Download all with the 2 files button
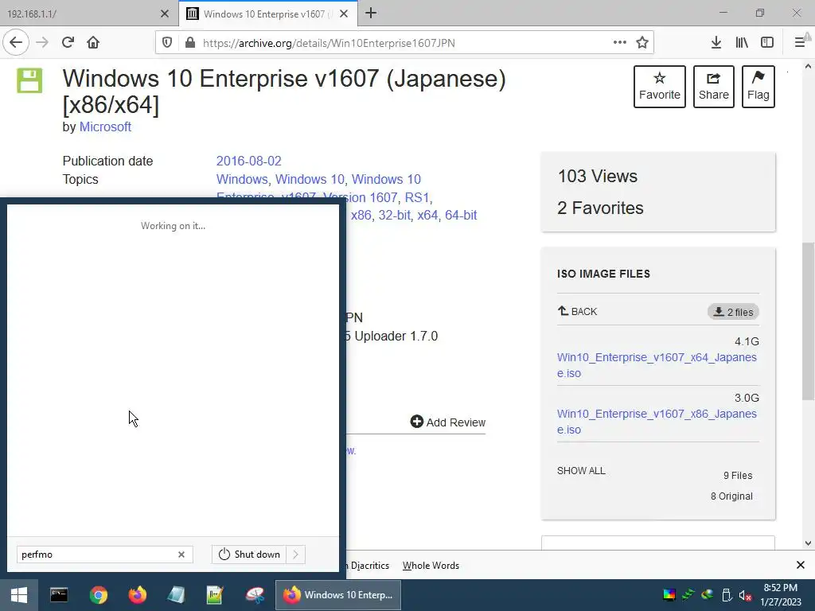This screenshot has height=611, width=815. tap(733, 312)
